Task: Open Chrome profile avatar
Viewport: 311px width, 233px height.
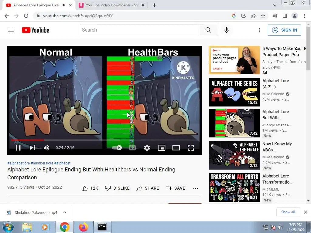Action: [x=295, y=16]
